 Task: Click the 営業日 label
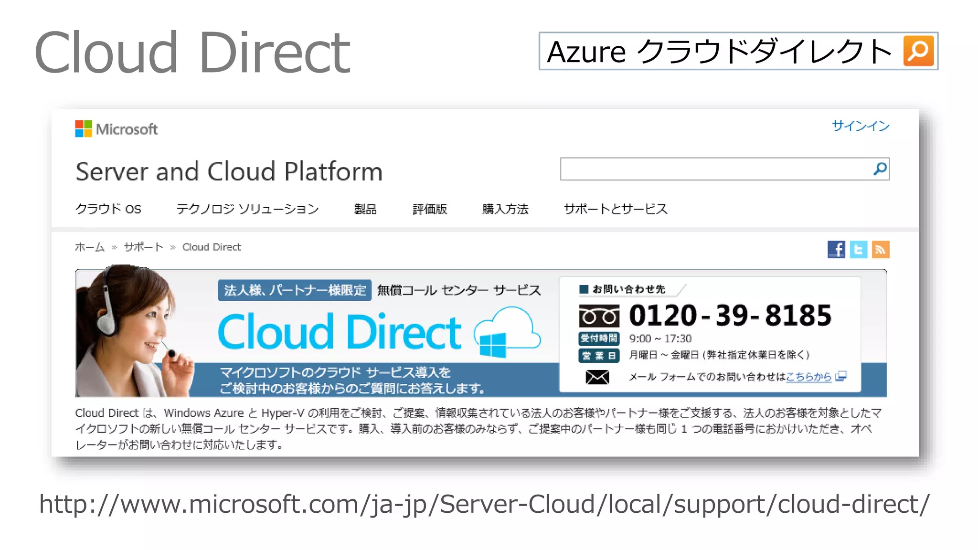599,356
